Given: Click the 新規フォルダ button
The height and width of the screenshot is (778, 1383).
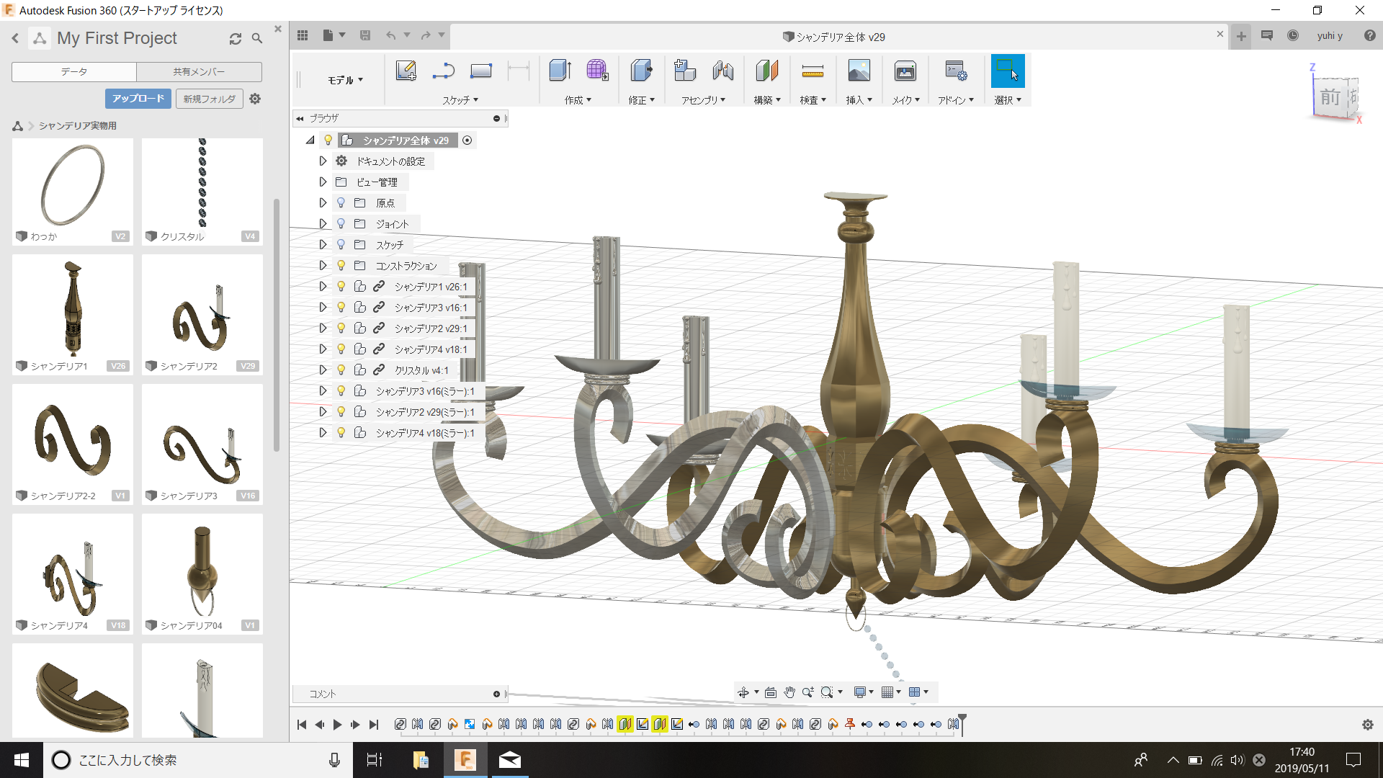Looking at the screenshot, I should click(x=209, y=99).
